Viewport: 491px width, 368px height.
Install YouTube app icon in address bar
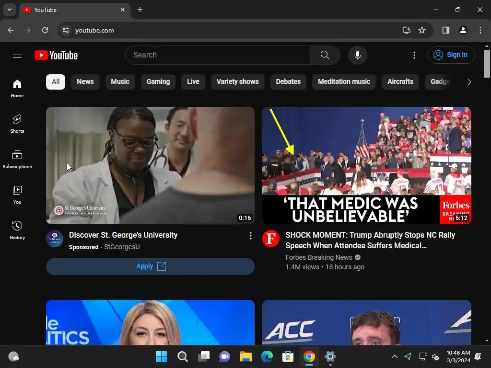coord(406,30)
